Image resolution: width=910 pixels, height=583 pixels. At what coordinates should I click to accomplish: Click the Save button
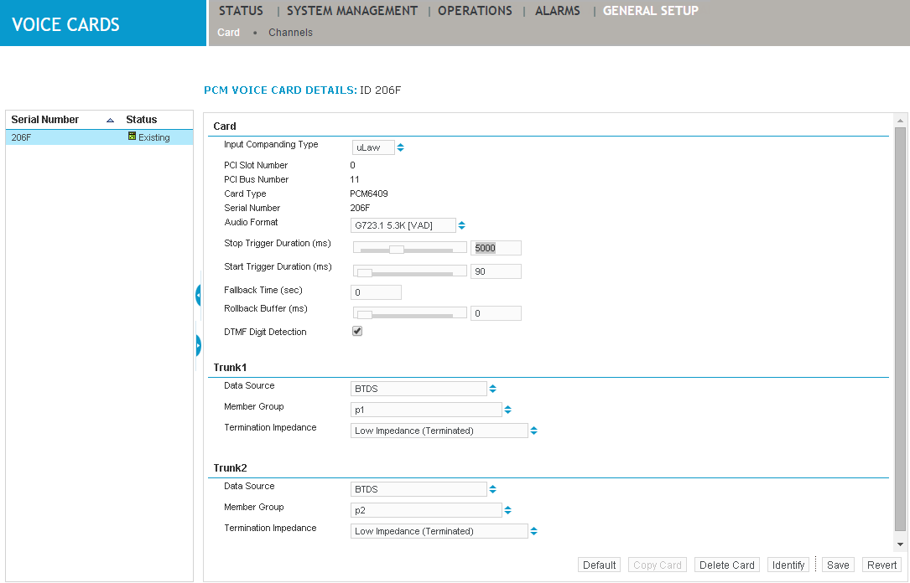point(838,565)
